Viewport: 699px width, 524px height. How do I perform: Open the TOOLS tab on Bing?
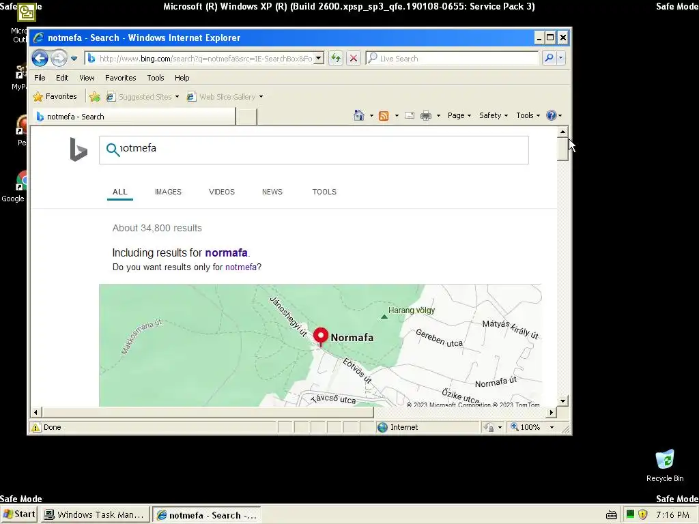[x=324, y=192]
